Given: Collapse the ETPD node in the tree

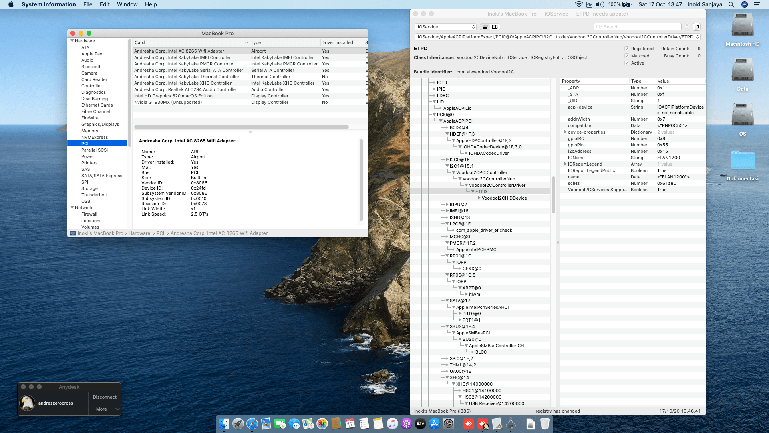Looking at the screenshot, I should tap(473, 192).
